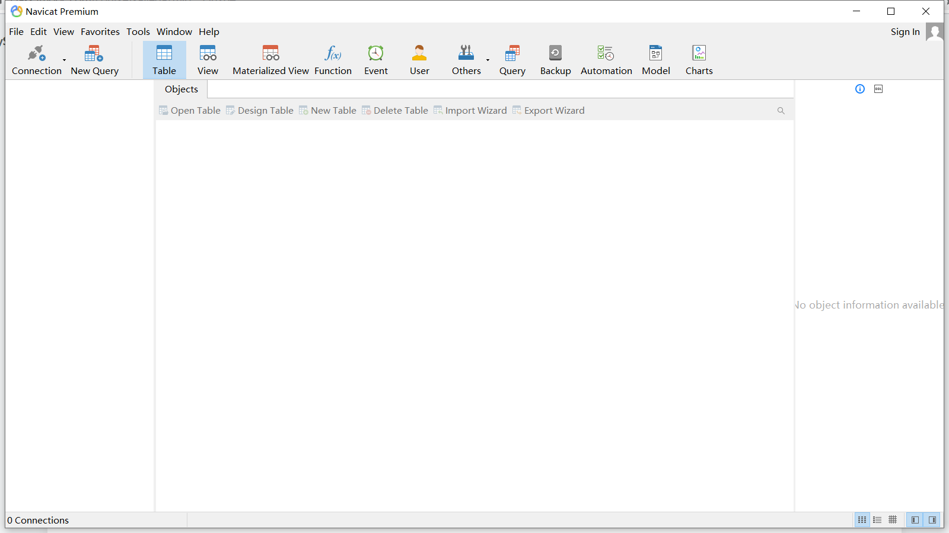Click the Delete Table button
This screenshot has width=949, height=533.
[x=395, y=111]
